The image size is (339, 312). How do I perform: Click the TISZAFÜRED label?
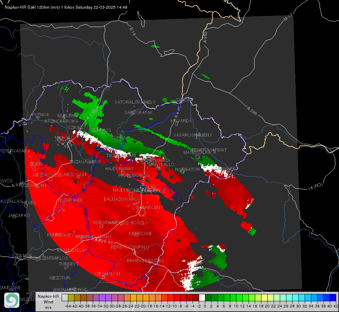click(x=71, y=200)
